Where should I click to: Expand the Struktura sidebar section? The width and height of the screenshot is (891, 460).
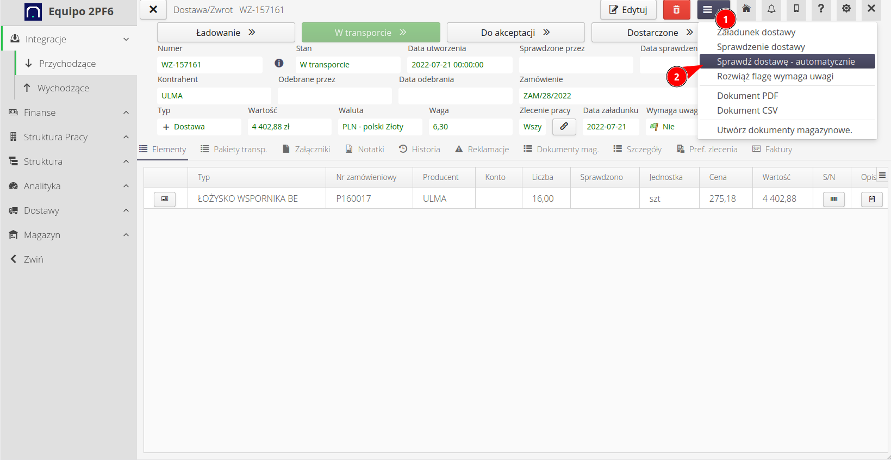(x=69, y=161)
